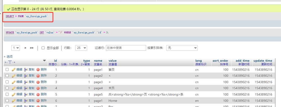The image size is (281, 107).
Task: Click the pencil edit icon for row id 1
Action: (13, 70)
